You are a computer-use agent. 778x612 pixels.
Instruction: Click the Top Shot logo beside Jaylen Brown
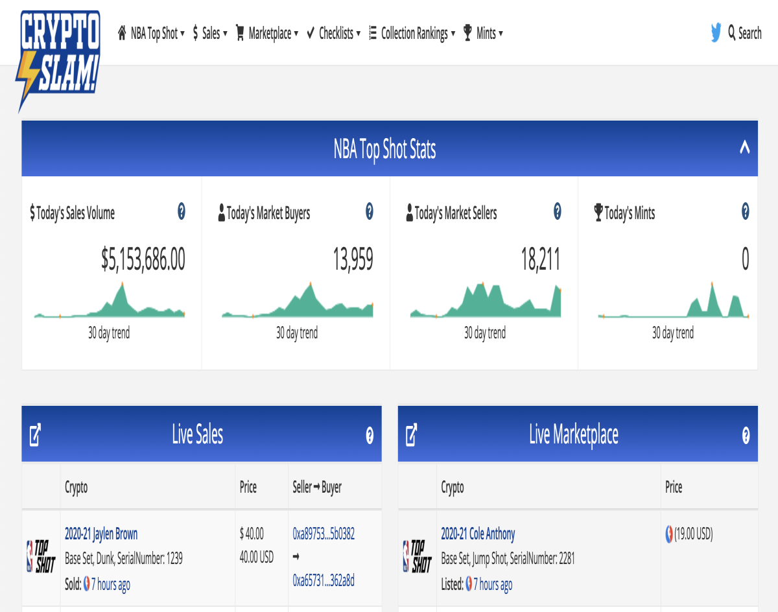[x=41, y=556]
